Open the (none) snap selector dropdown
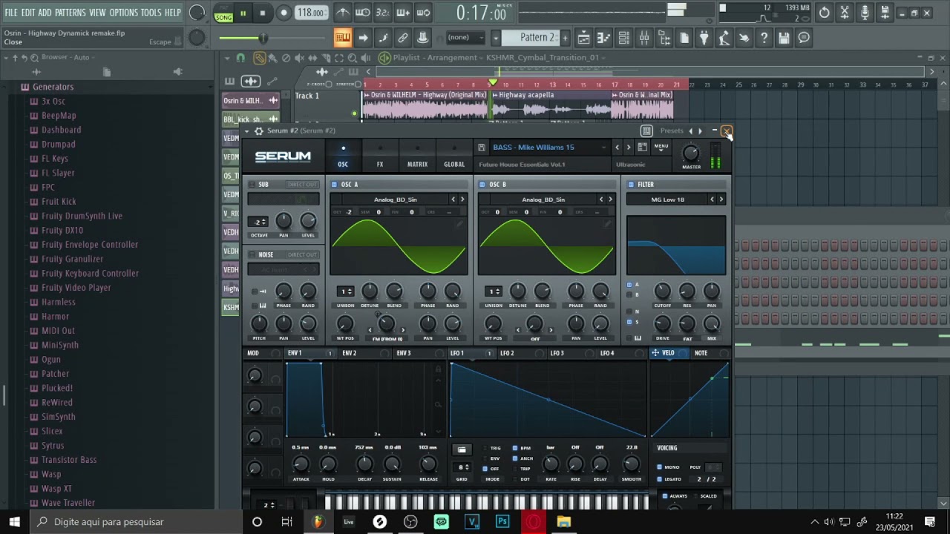The image size is (950, 534). coord(466,38)
